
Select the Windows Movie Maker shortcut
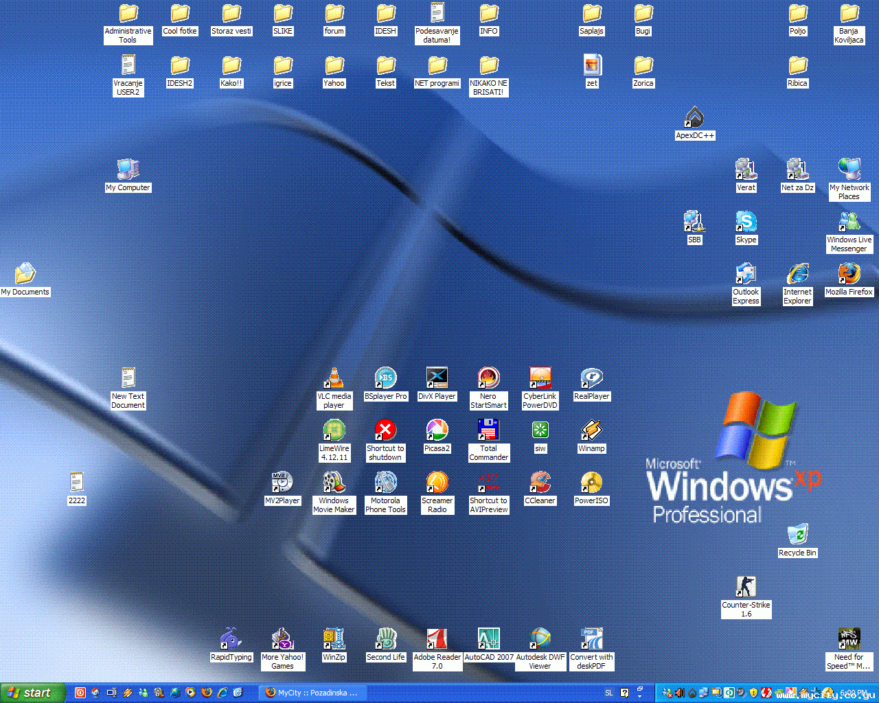tap(334, 483)
